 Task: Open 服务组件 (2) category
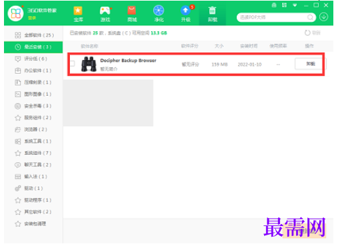[33, 118]
